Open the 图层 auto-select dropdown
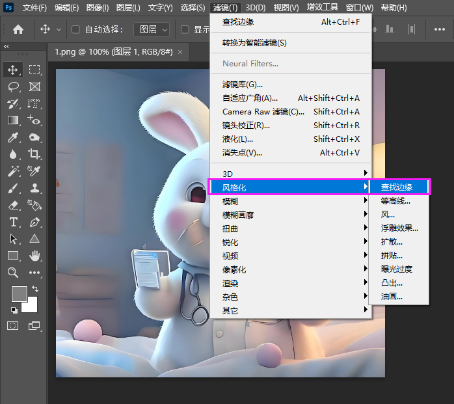This screenshot has width=454, height=404. (x=152, y=29)
